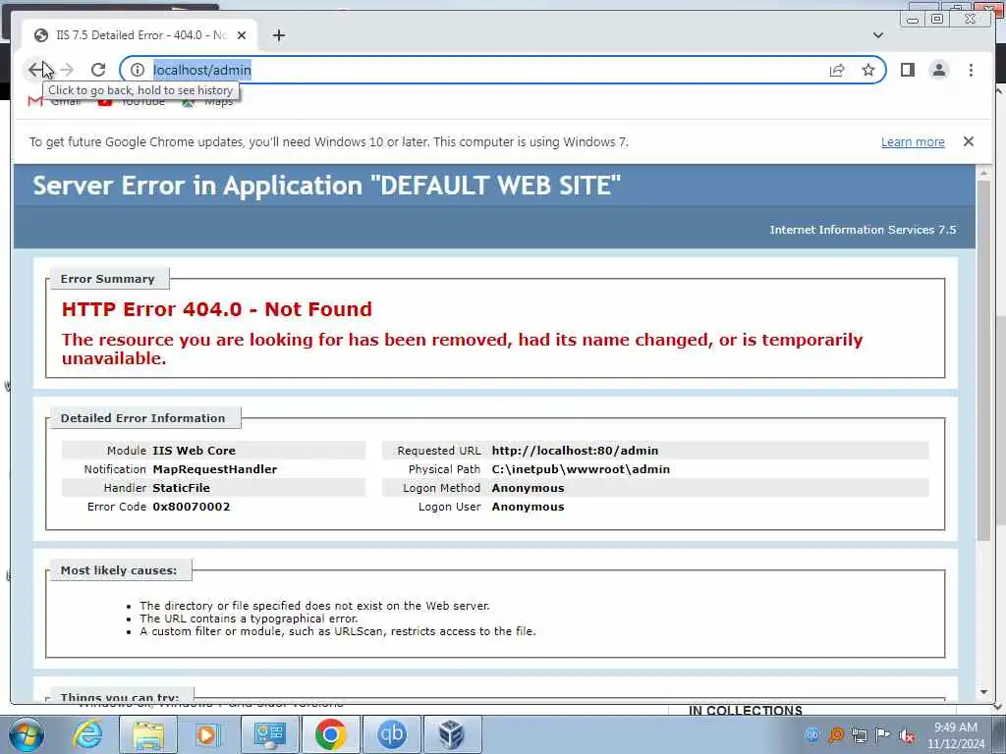Select the IIS 7.5 Detailed Error tab
This screenshot has height=754, width=1006.
(x=139, y=35)
